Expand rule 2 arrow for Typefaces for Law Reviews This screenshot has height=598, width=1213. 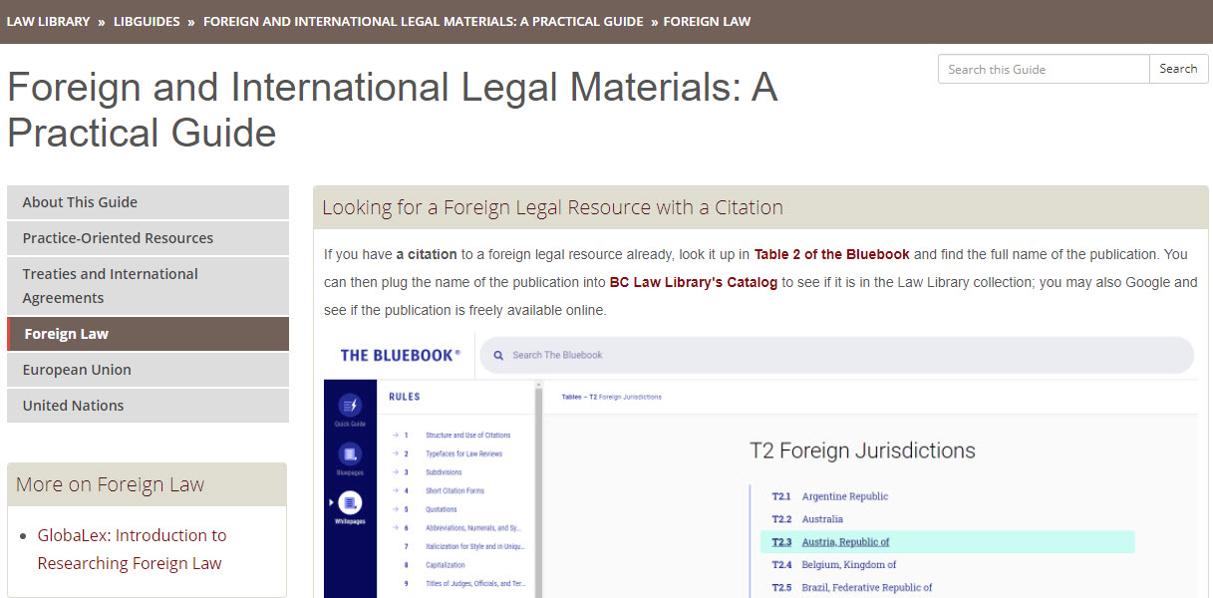tap(396, 453)
